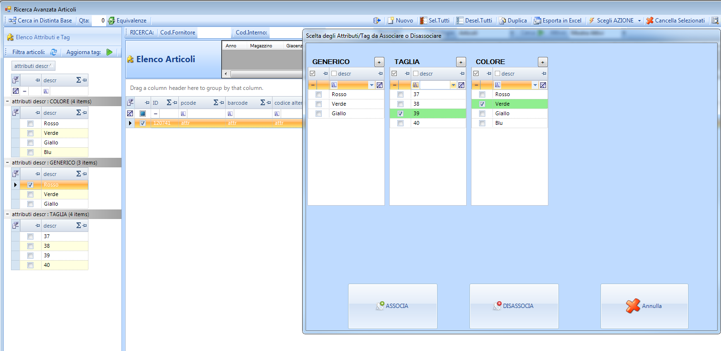The width and height of the screenshot is (721, 351).
Task: Click the sum icon in ID column header
Action: 169,103
